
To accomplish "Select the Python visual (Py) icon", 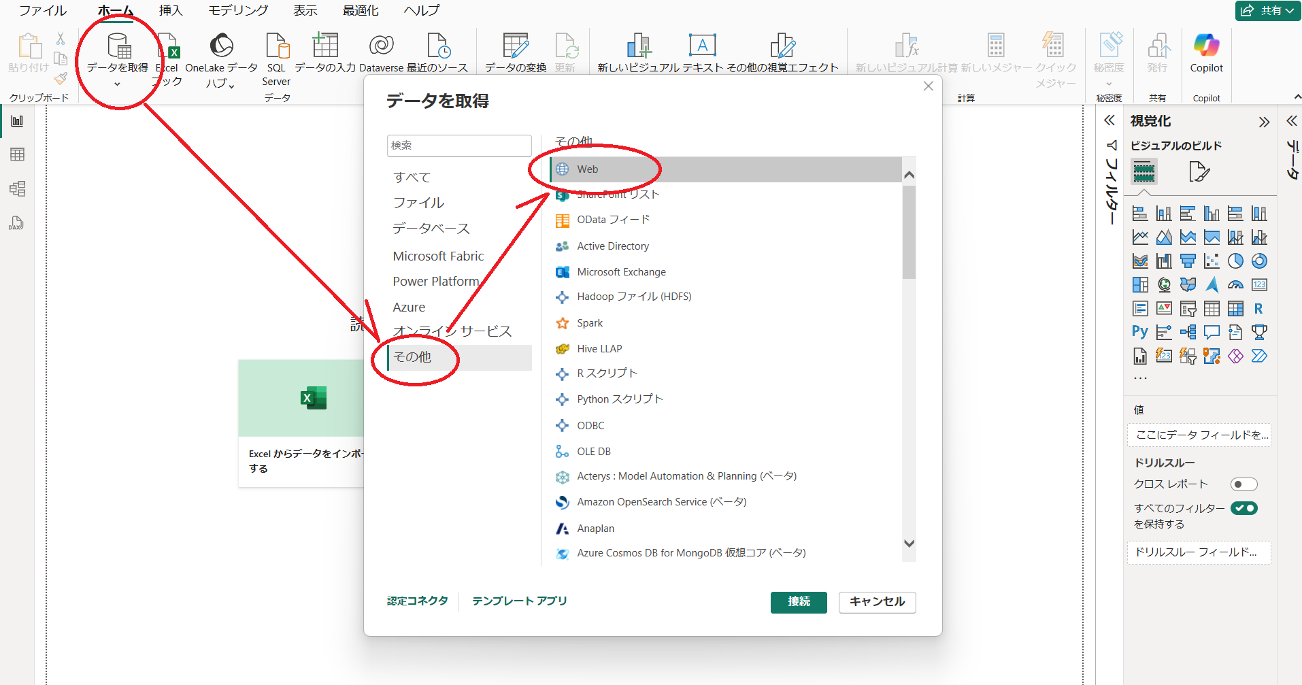I will pyautogui.click(x=1140, y=332).
